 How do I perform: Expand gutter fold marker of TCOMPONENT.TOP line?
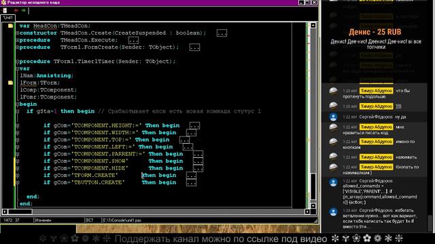[18, 140]
